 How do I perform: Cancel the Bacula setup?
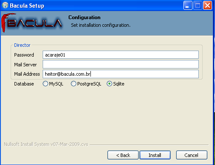click(192, 155)
